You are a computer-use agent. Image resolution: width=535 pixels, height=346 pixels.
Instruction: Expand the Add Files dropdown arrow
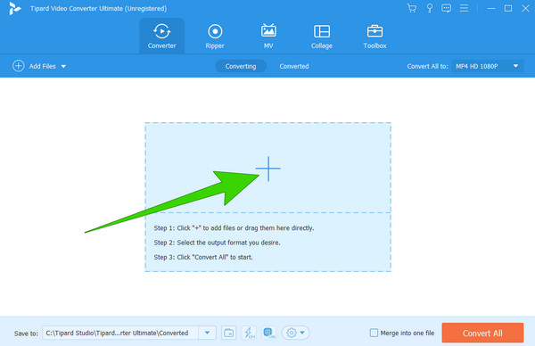click(63, 66)
